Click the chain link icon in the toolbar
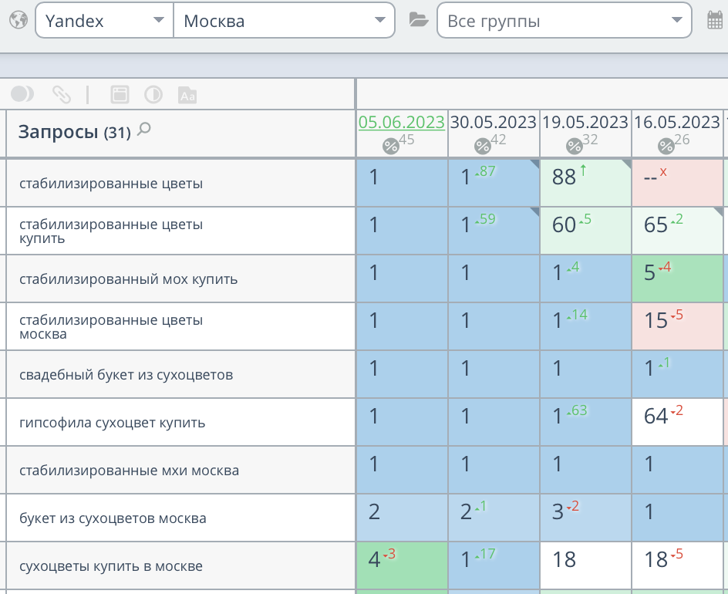Image resolution: width=728 pixels, height=594 pixels. [61, 94]
